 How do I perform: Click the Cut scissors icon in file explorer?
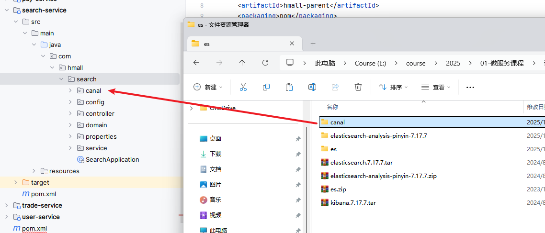pyautogui.click(x=243, y=87)
